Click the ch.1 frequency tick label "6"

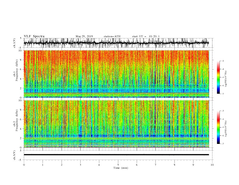tap(21, 69)
